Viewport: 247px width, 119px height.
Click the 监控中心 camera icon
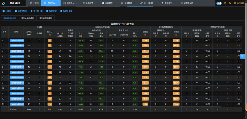point(65,3)
